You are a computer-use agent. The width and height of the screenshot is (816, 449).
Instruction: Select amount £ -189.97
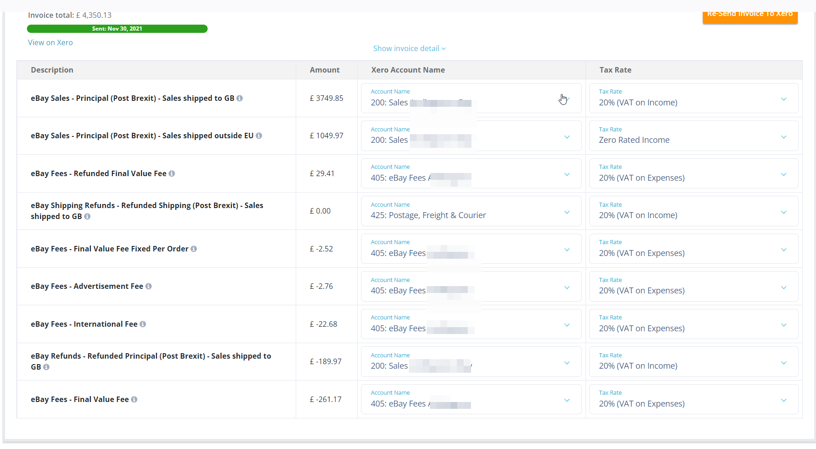click(x=325, y=361)
